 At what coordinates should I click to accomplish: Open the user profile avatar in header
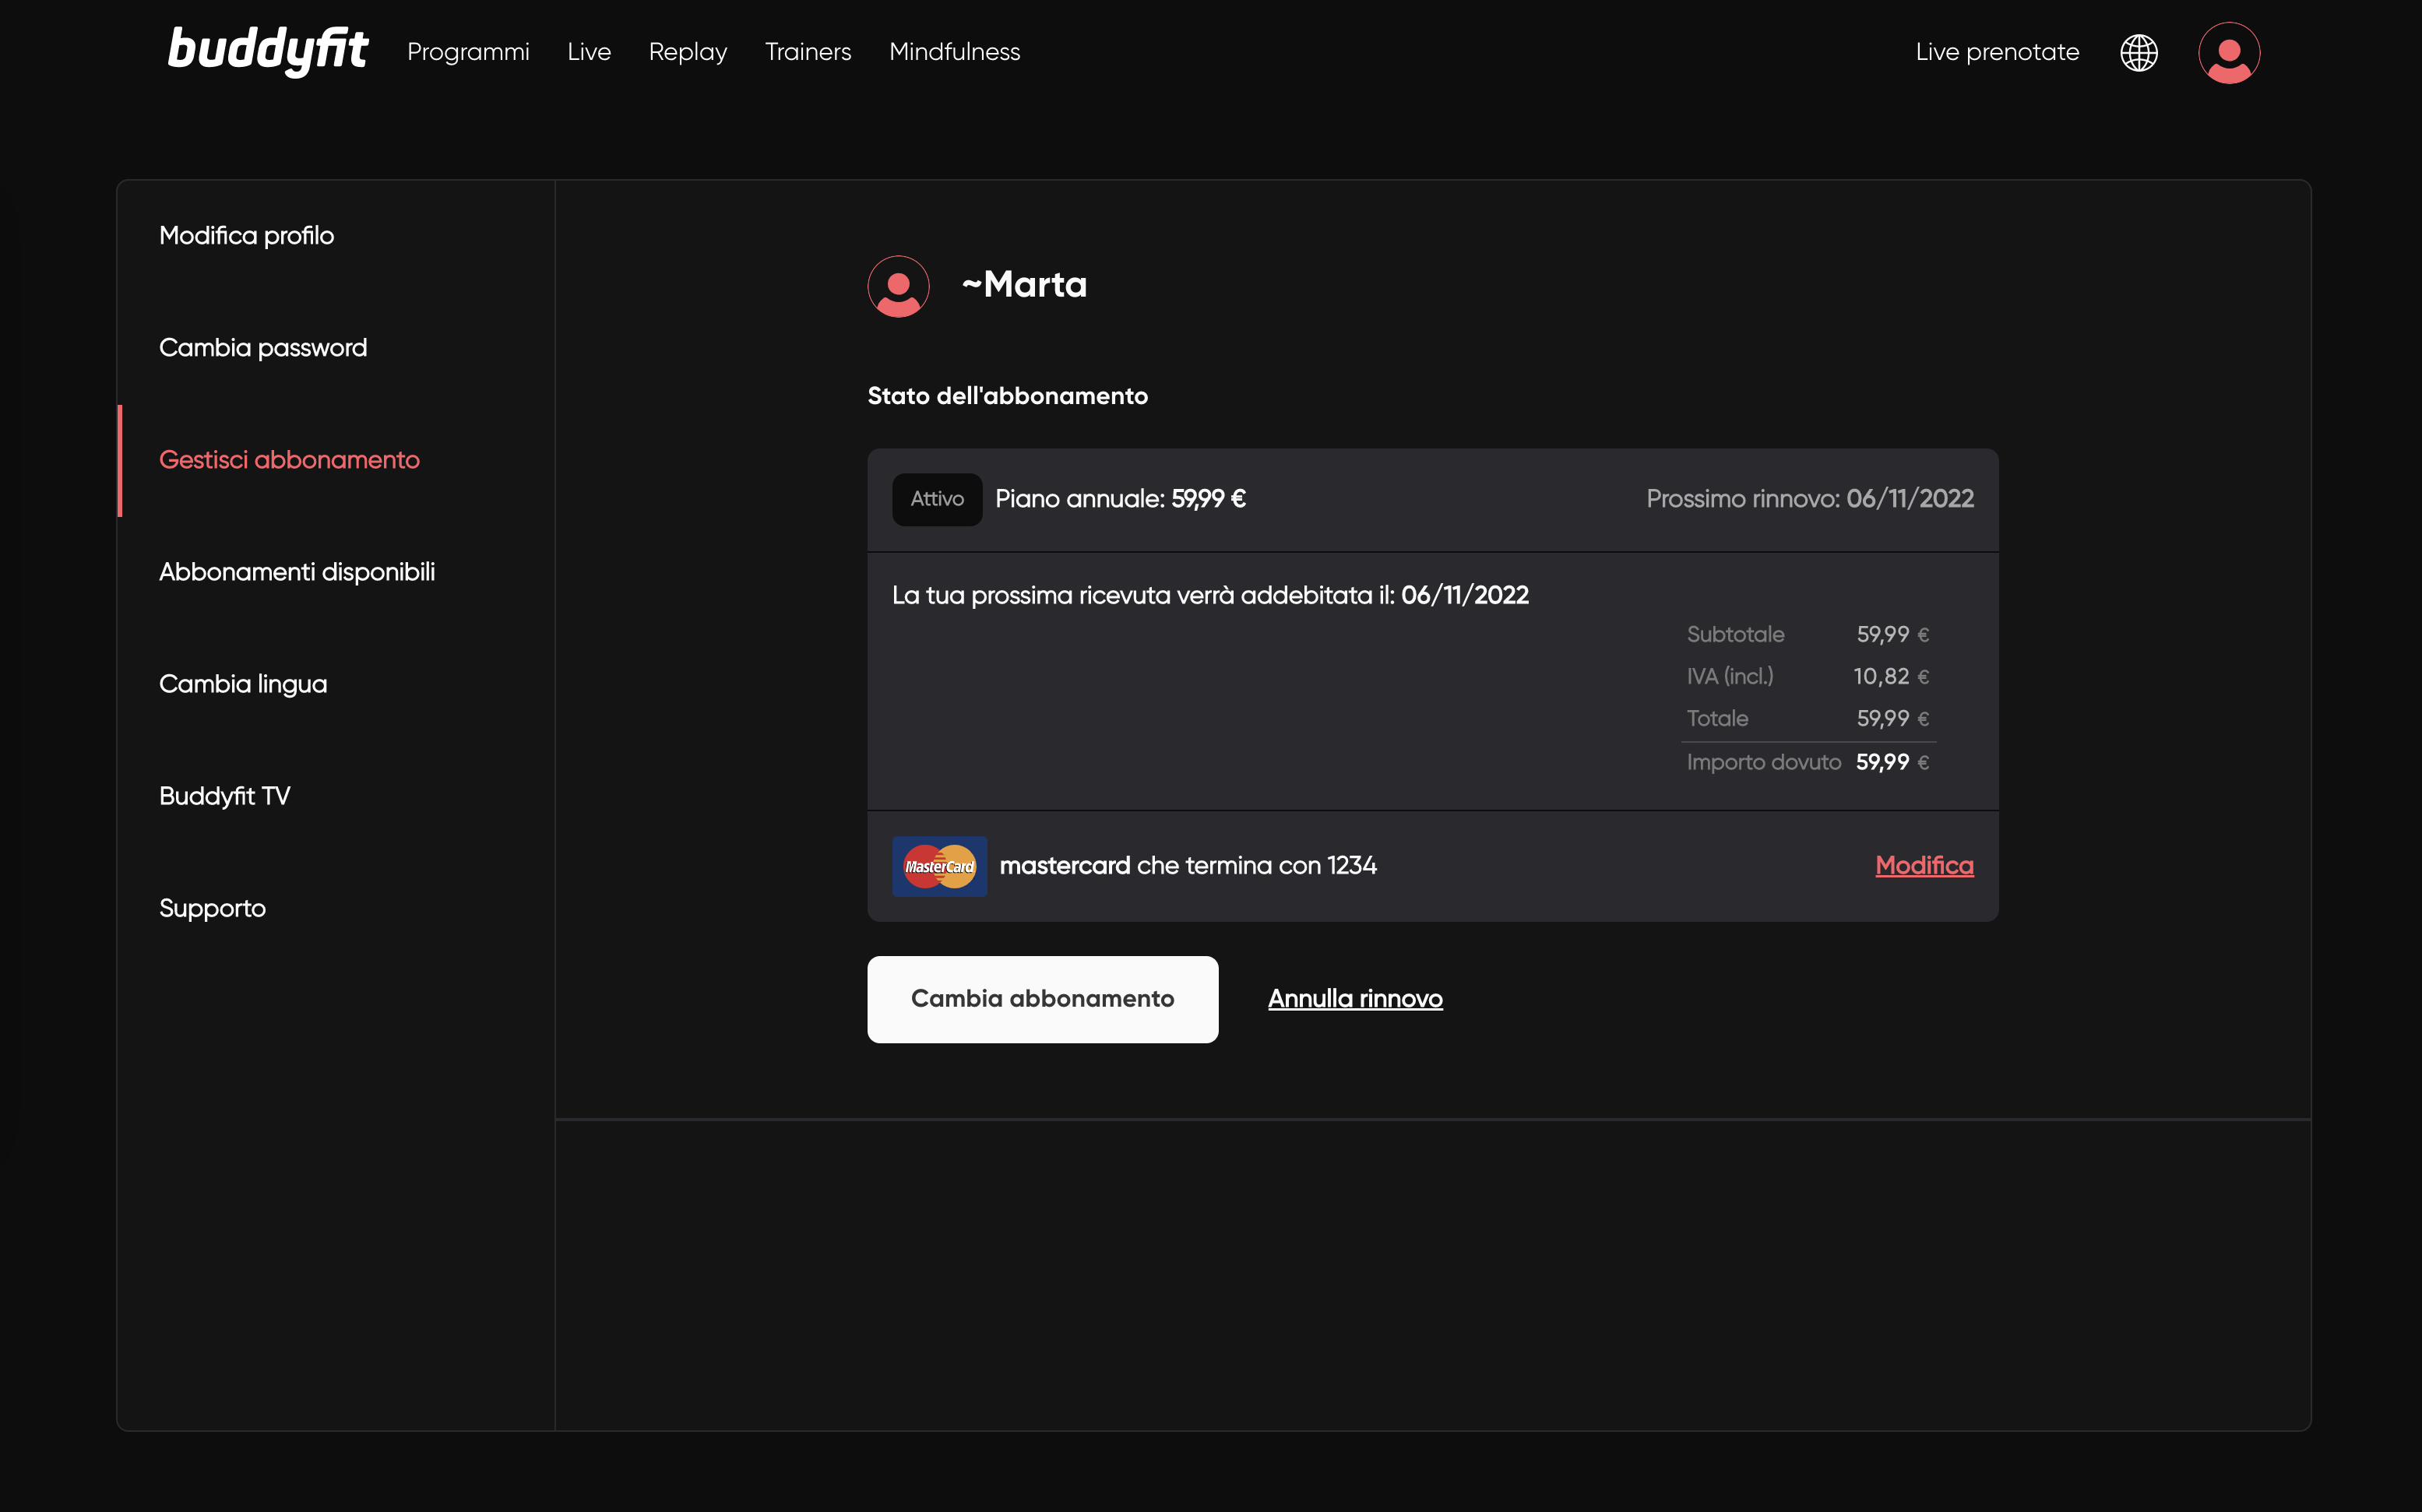[x=2229, y=52]
